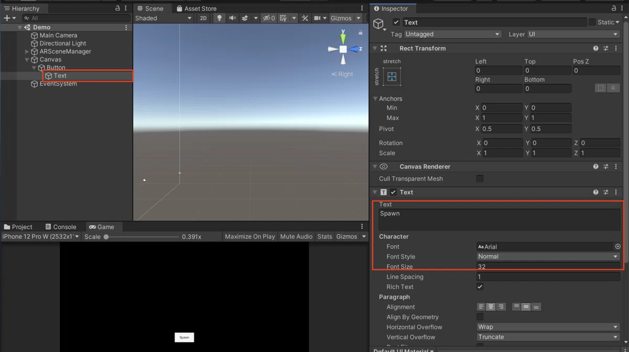
Task: Toggle scene audio speaker icon
Action: coord(232,18)
